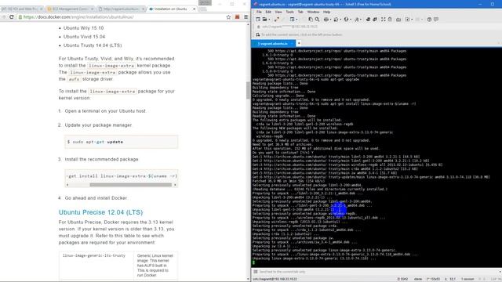Click the Send text compose bar input

click(x=378, y=272)
